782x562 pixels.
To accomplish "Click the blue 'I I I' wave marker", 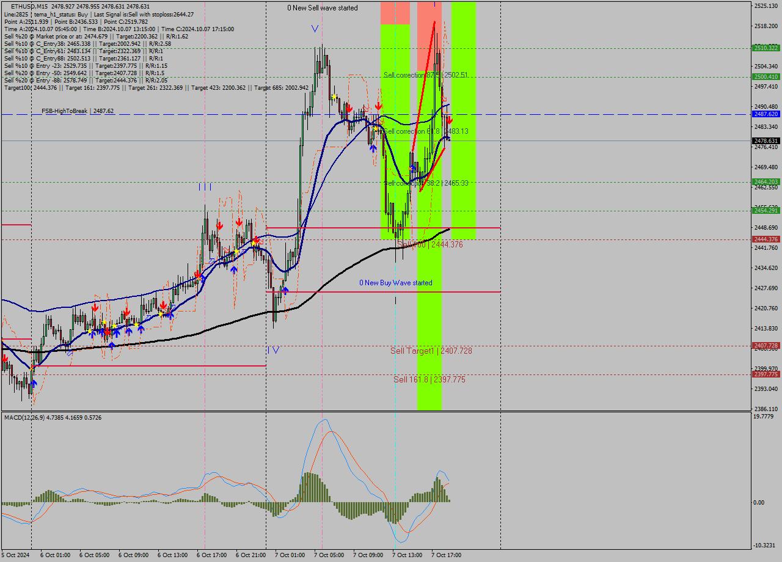I will tap(205, 187).
